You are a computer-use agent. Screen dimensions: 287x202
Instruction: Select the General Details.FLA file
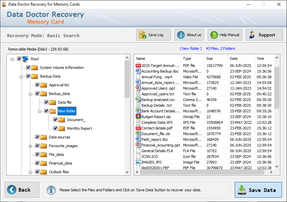pos(205,151)
